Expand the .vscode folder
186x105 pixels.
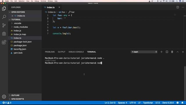point(17,23)
